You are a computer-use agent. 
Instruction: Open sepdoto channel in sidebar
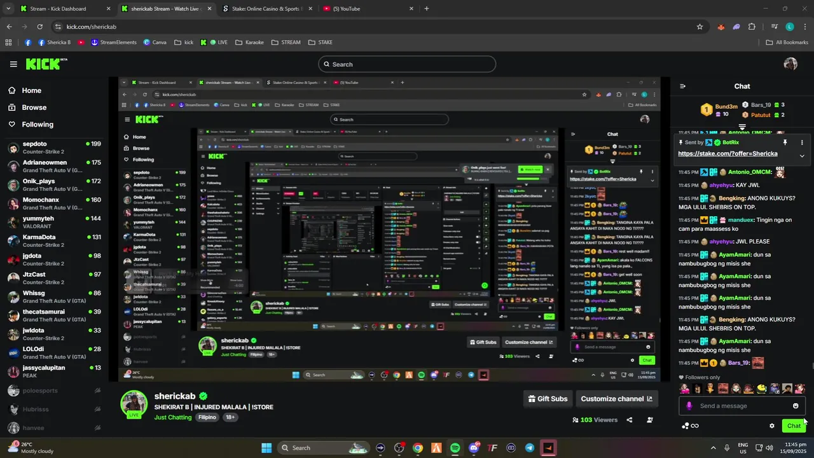tap(55, 148)
